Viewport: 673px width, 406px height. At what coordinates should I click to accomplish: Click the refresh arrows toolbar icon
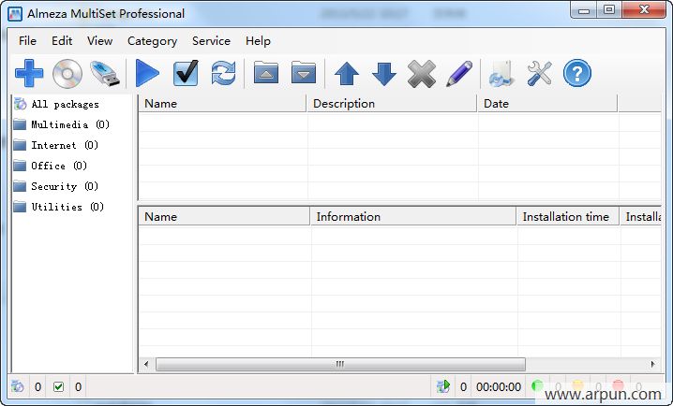tap(223, 73)
